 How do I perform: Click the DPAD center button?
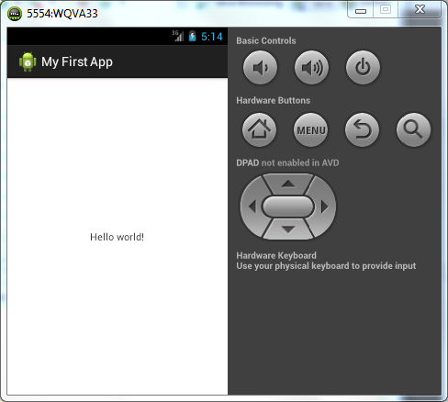click(x=288, y=207)
